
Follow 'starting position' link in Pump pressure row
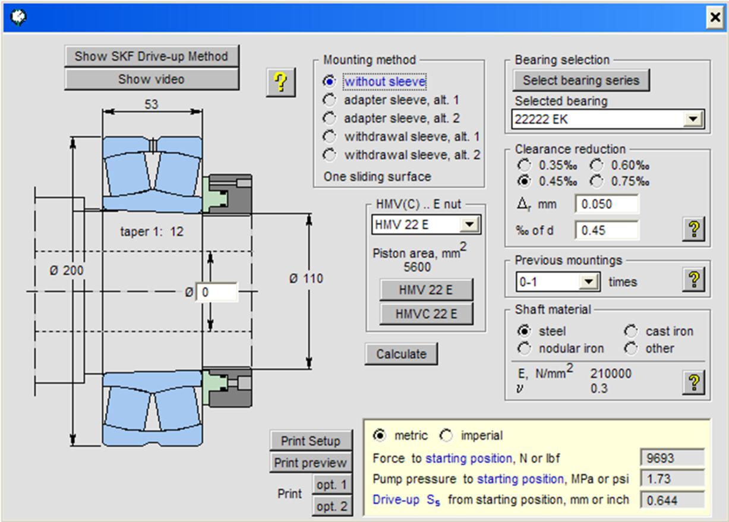click(x=520, y=479)
